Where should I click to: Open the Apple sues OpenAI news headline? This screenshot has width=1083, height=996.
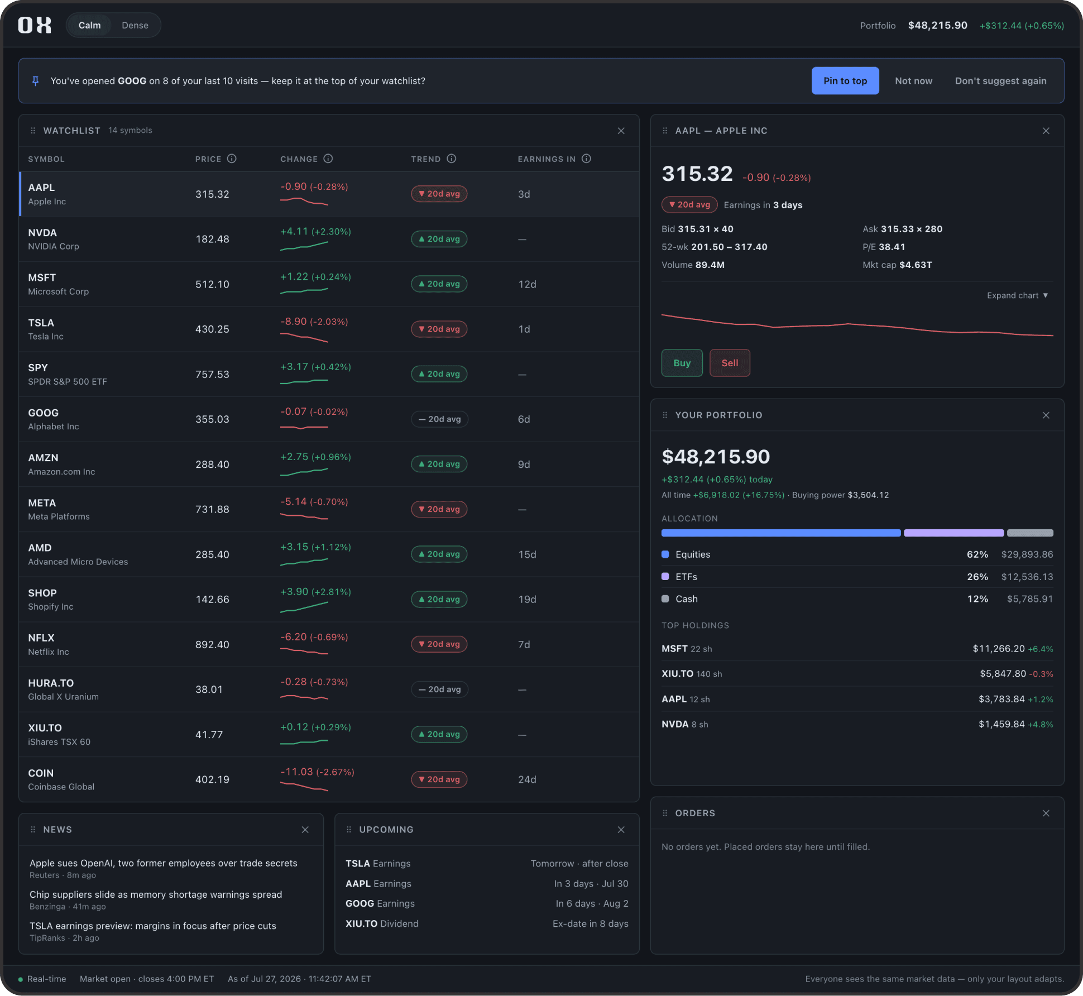164,863
